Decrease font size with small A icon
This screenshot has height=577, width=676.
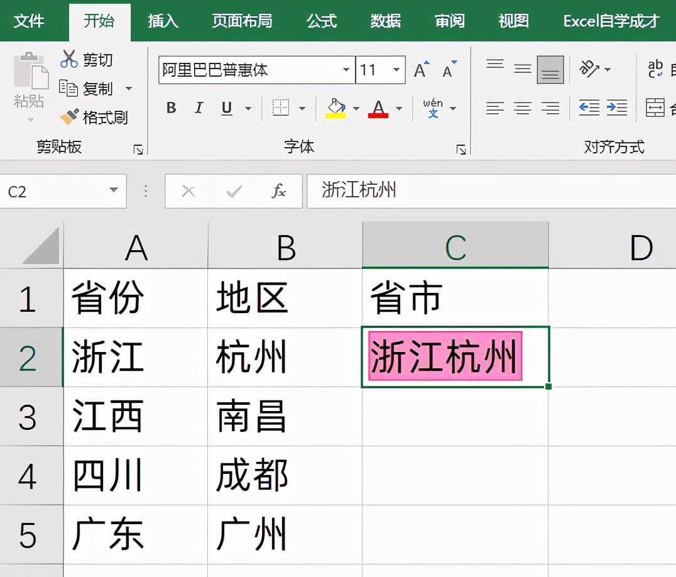point(450,69)
